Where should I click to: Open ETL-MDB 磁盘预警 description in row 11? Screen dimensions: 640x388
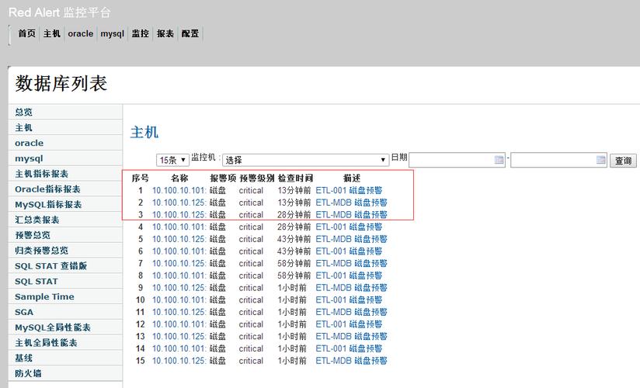click(x=351, y=312)
